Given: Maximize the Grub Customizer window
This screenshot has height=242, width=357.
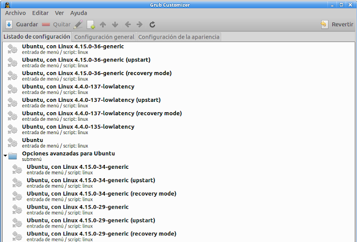Looking at the screenshot, I should click(x=341, y=5).
